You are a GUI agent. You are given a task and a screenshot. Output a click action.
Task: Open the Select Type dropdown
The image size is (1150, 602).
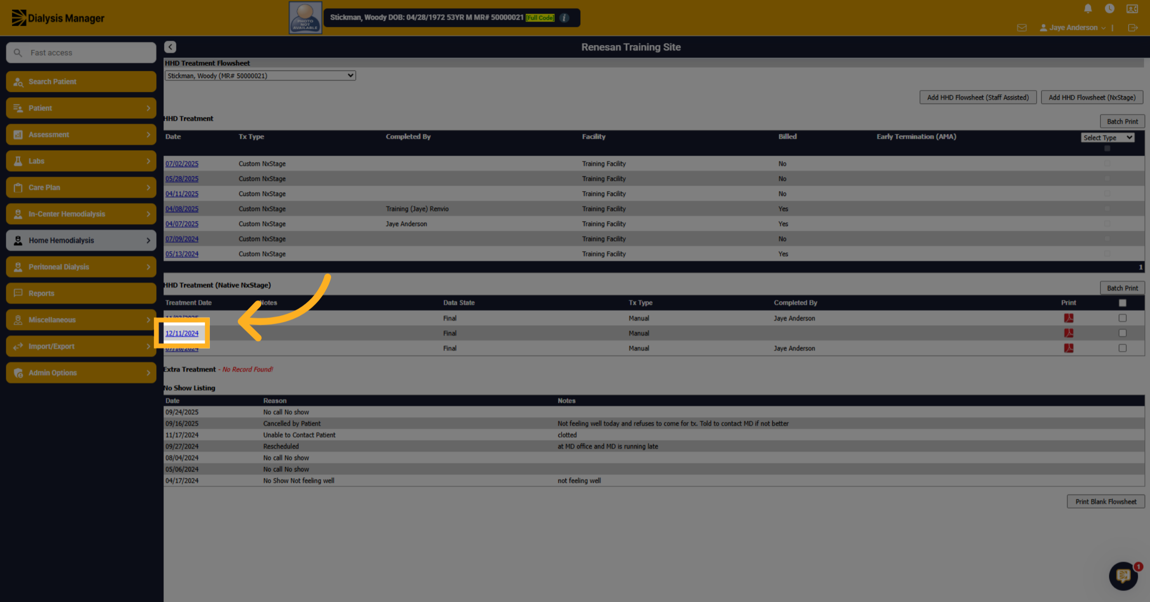[1108, 137]
